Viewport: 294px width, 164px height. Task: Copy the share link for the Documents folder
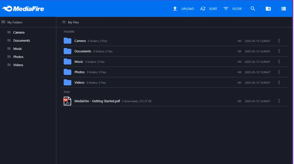click(x=239, y=51)
